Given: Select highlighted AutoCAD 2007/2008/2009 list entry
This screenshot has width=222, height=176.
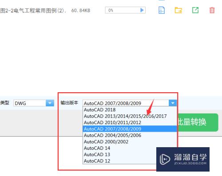Looking at the screenshot, I should point(130,129).
